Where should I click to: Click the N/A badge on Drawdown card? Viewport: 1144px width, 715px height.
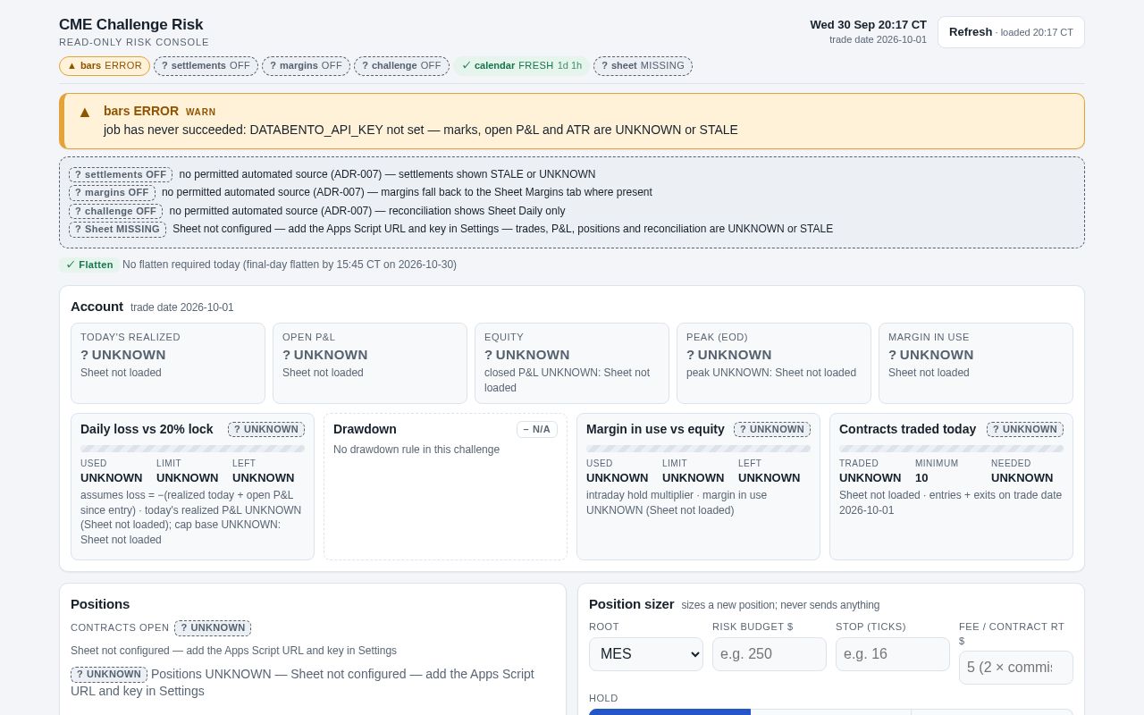[x=537, y=429]
